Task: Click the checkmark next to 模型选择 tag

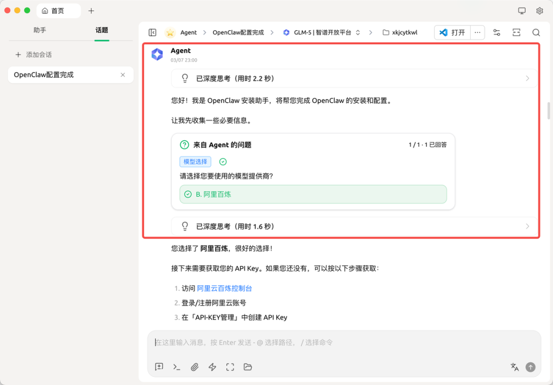Action: tap(222, 161)
